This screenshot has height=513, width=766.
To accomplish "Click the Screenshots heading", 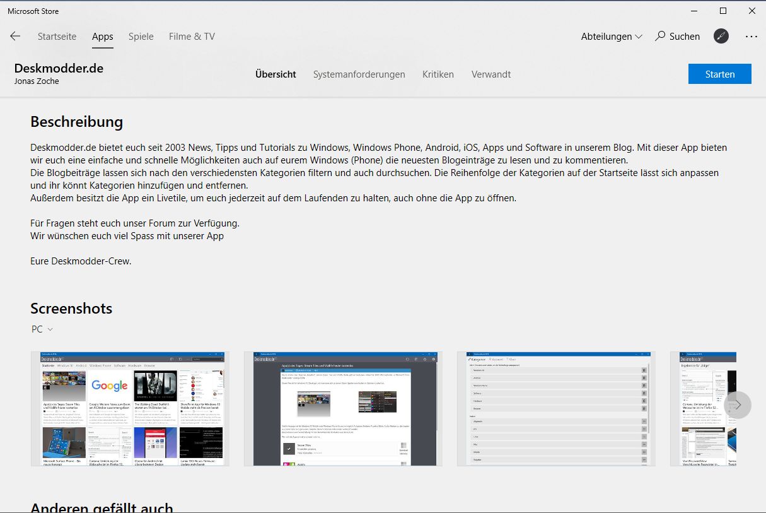I will coord(71,309).
